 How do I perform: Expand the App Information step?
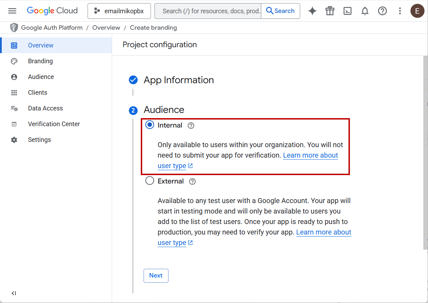click(179, 80)
